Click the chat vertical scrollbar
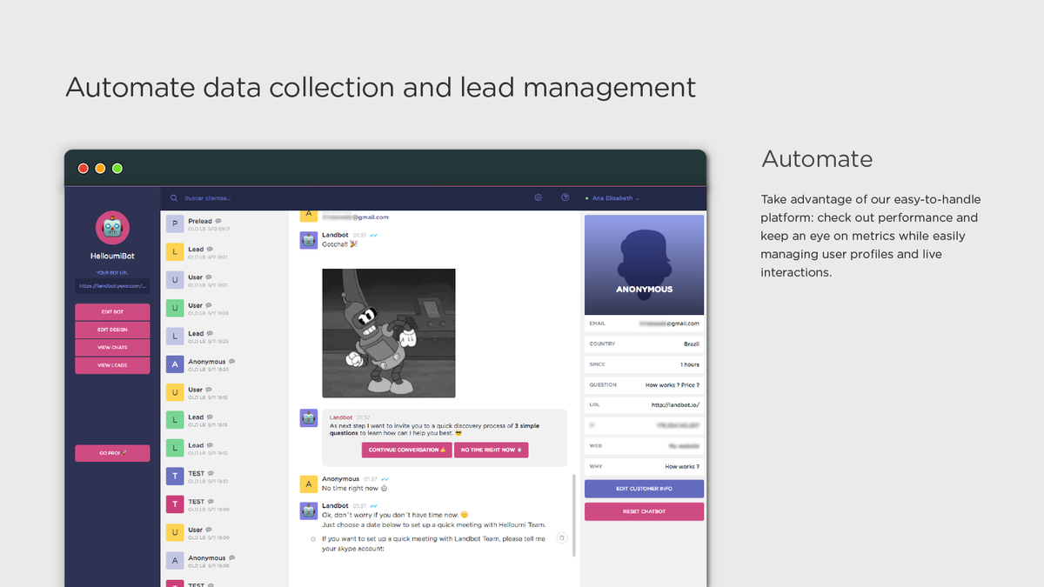 click(574, 516)
